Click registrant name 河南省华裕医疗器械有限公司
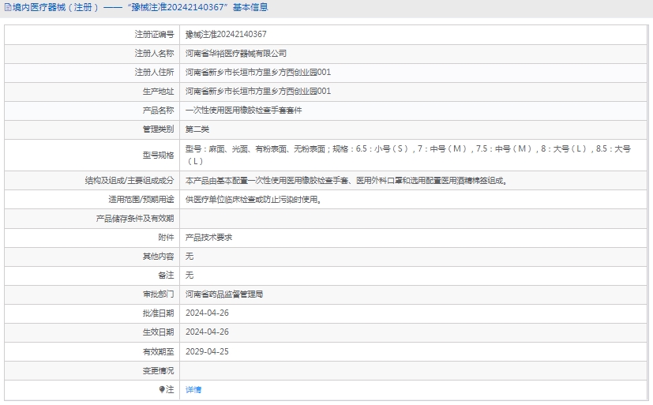Screen dimensions: 653x405 (x=235, y=53)
